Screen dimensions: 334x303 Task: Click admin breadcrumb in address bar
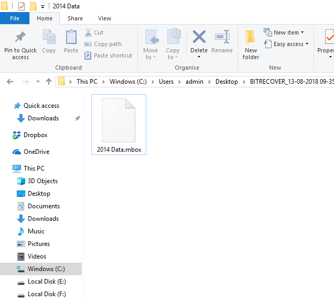[194, 82]
